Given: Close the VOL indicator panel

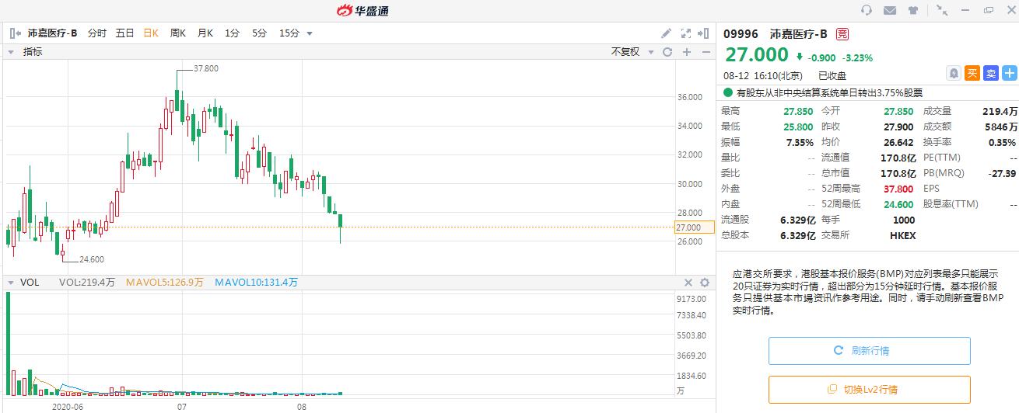Looking at the screenshot, I should pos(688,283).
